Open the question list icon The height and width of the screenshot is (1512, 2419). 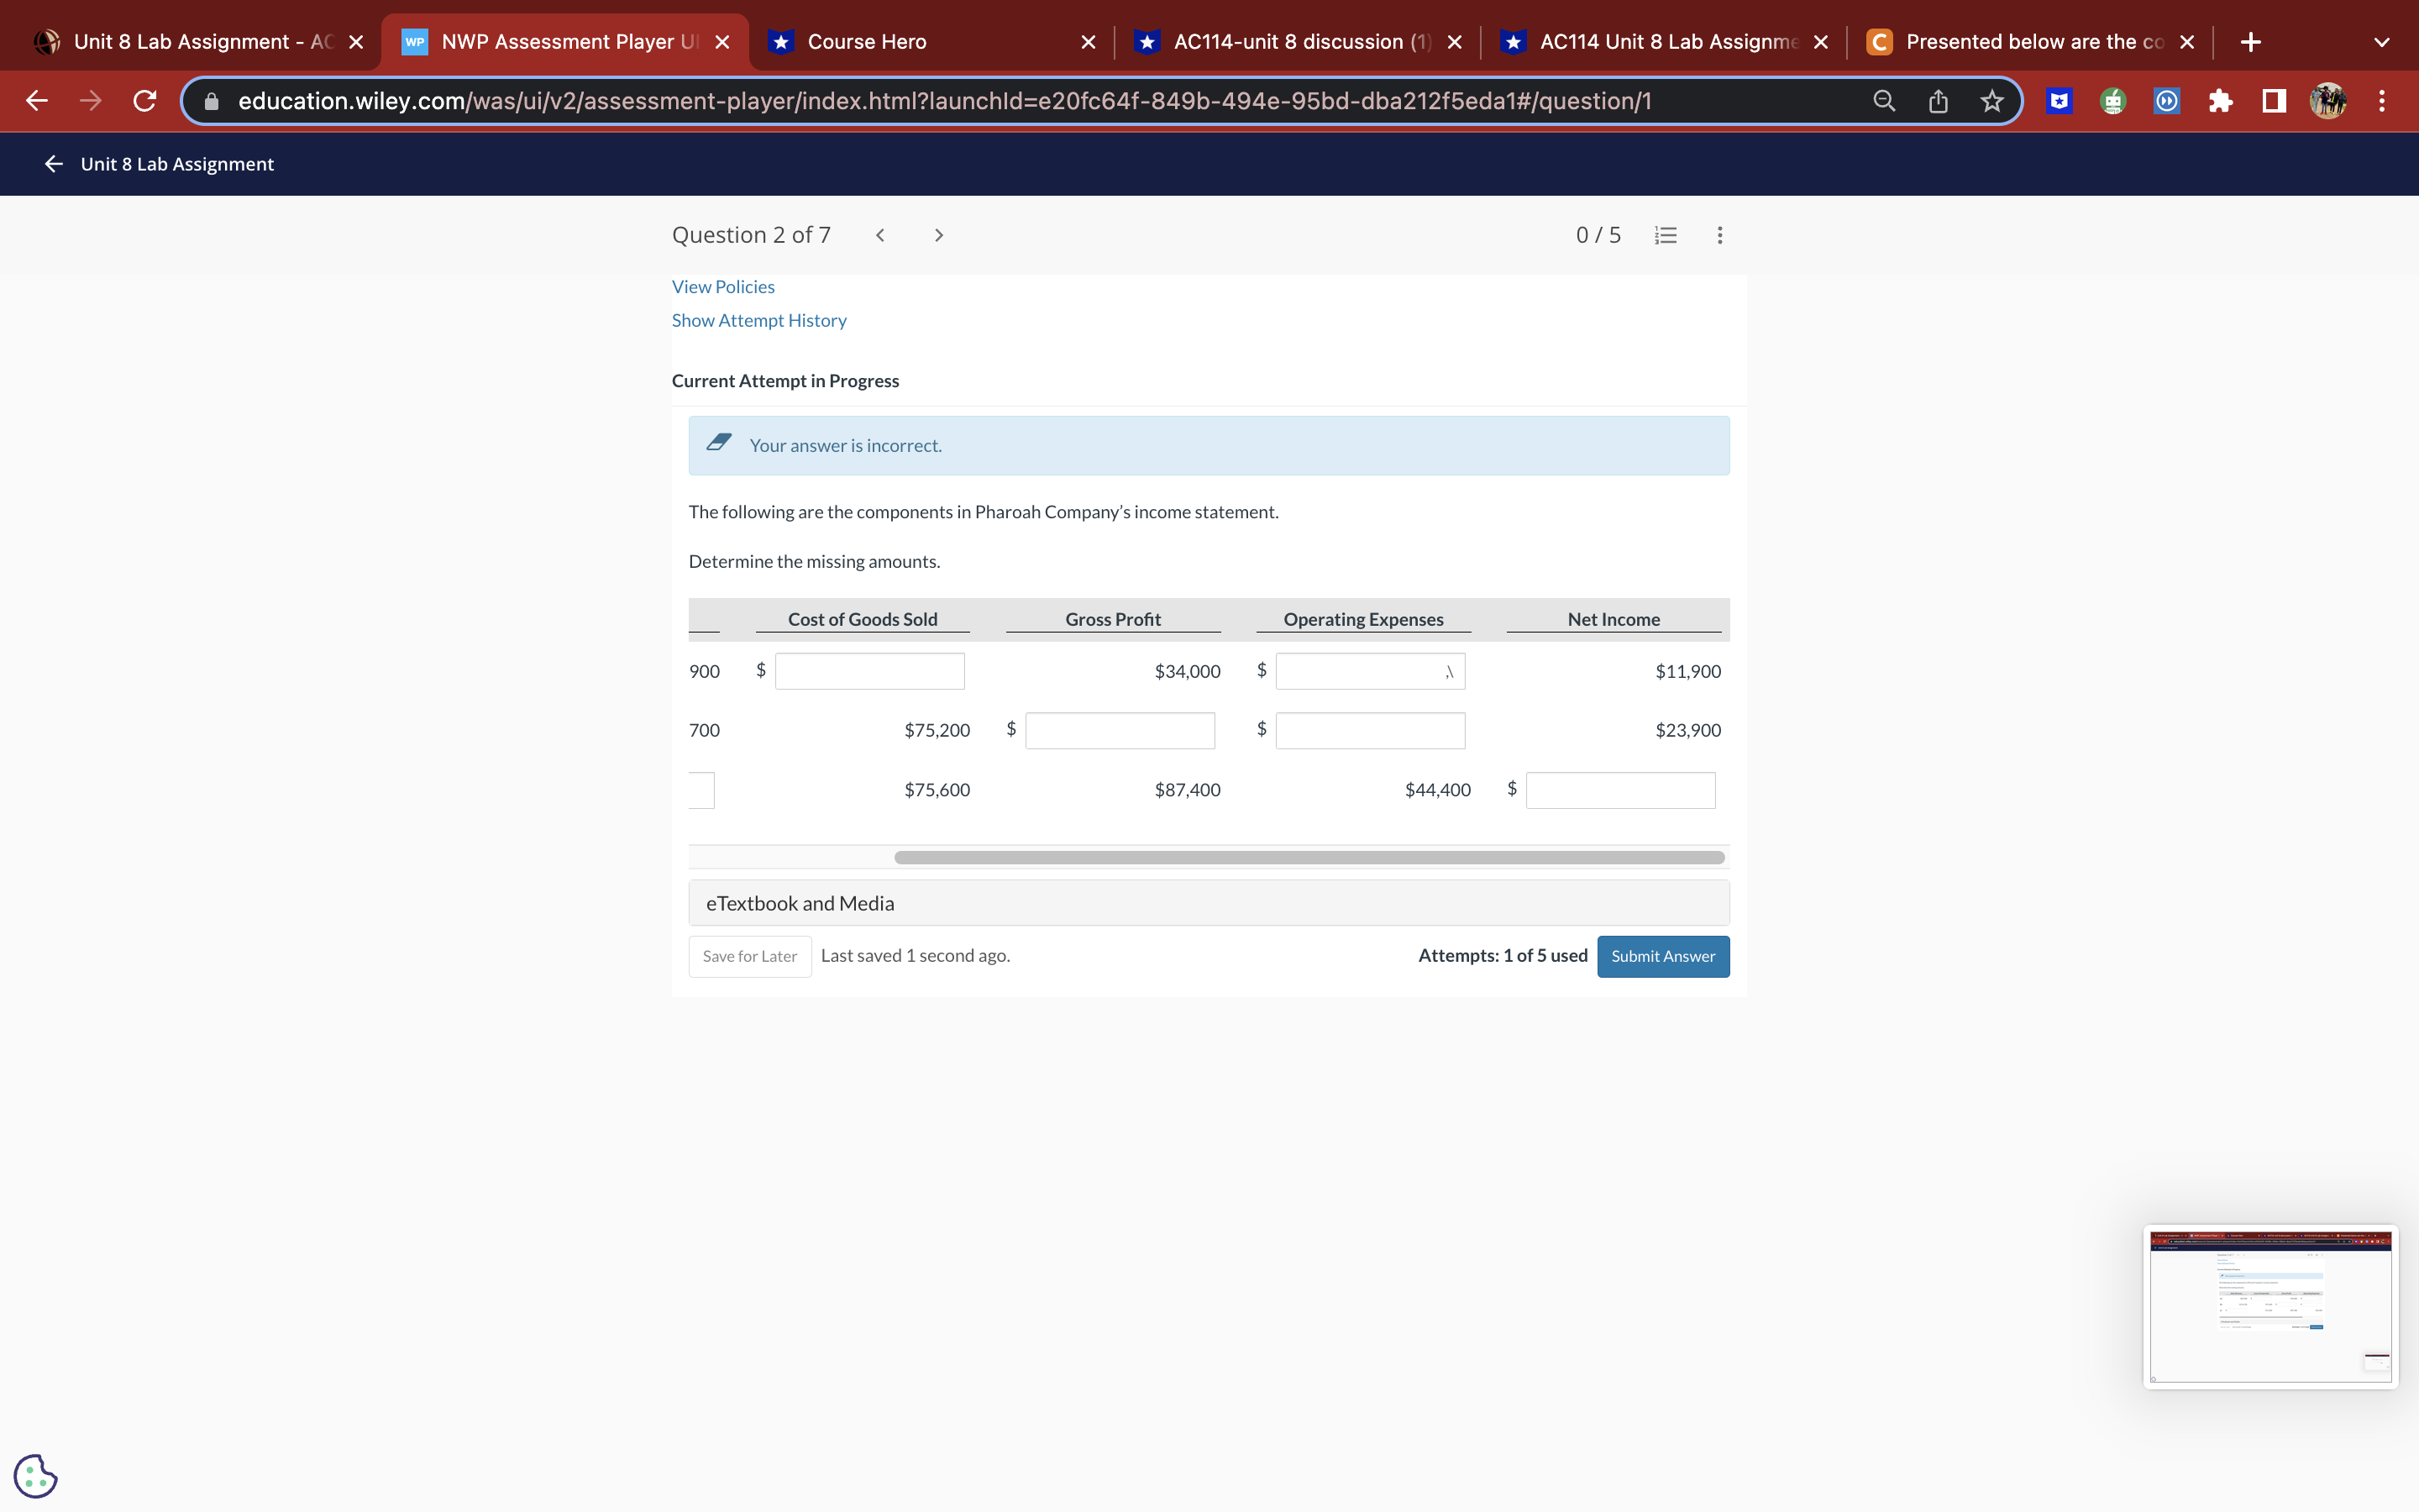[x=1666, y=235]
